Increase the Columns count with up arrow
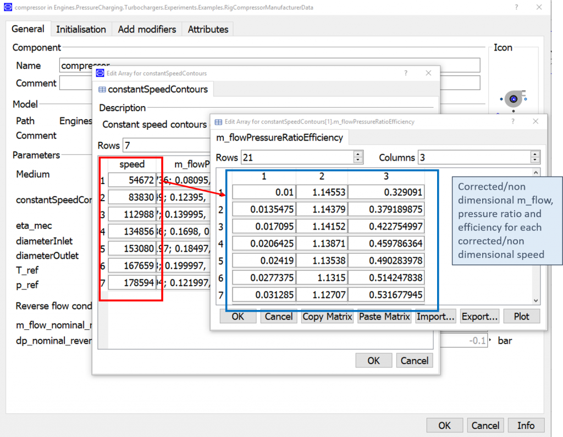Viewport: 563px width, 437px height. coord(535,154)
